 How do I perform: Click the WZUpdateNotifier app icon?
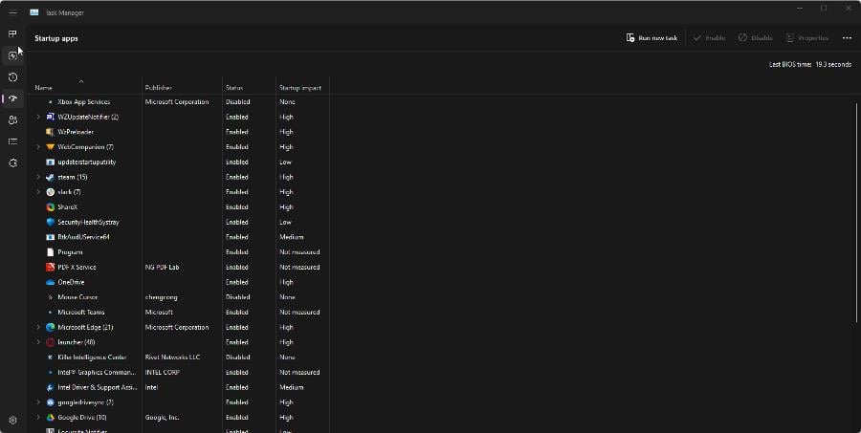(51, 117)
